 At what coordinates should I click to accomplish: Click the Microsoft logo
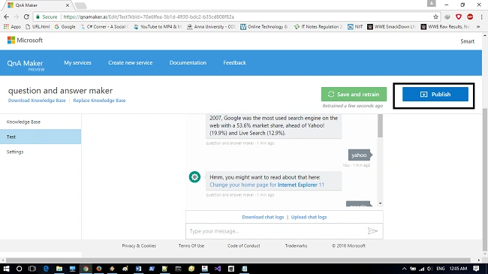pyautogui.click(x=25, y=41)
